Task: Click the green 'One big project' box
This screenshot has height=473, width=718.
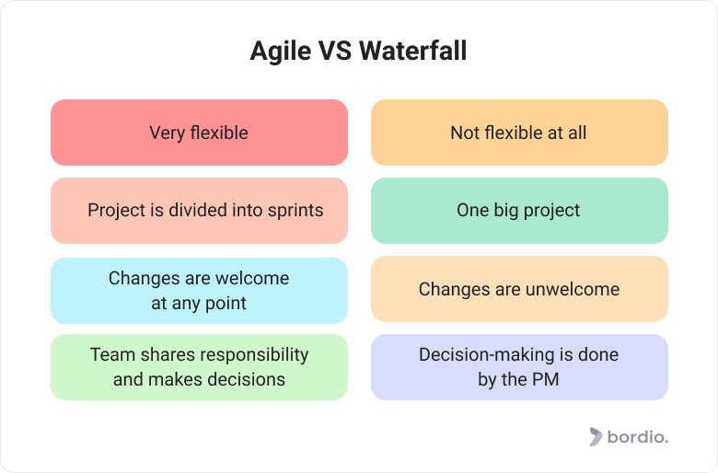Action: [519, 211]
